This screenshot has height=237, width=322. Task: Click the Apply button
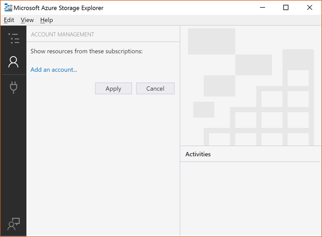(x=113, y=89)
